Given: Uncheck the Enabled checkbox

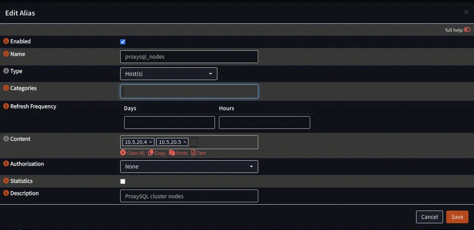Looking at the screenshot, I should 123,42.
